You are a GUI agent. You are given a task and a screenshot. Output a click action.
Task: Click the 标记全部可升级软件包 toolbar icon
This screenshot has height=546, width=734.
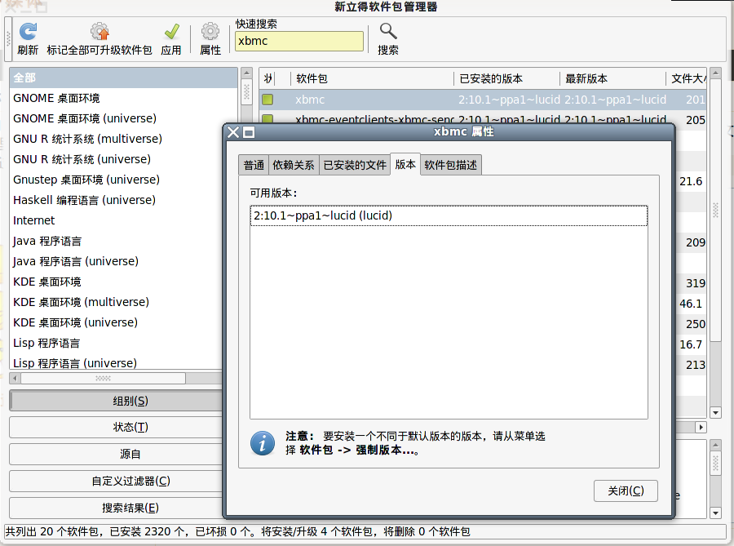click(x=99, y=31)
